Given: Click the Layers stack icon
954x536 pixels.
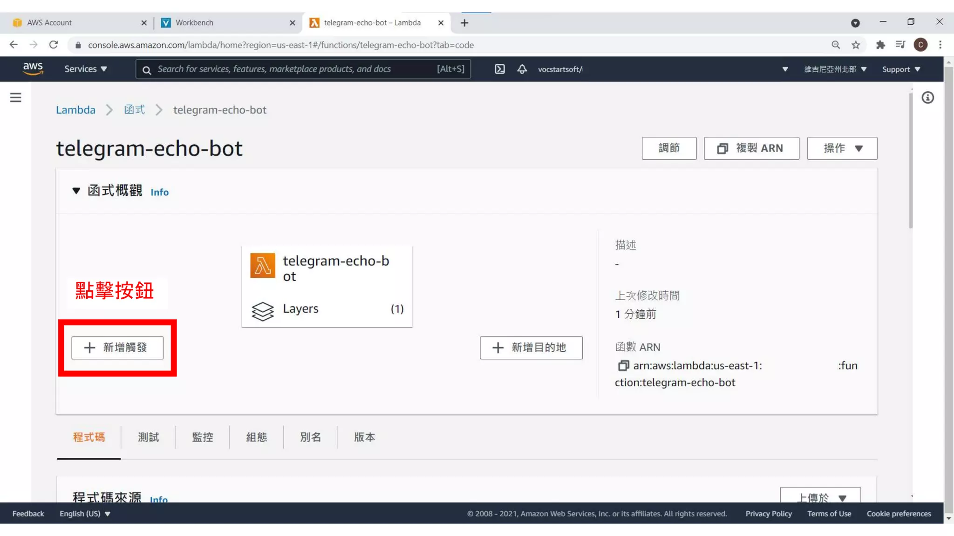Looking at the screenshot, I should pyautogui.click(x=263, y=311).
